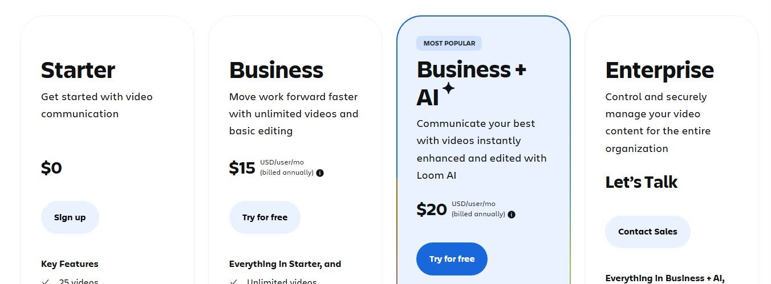Click Try for free under the Business plan

pos(265,217)
